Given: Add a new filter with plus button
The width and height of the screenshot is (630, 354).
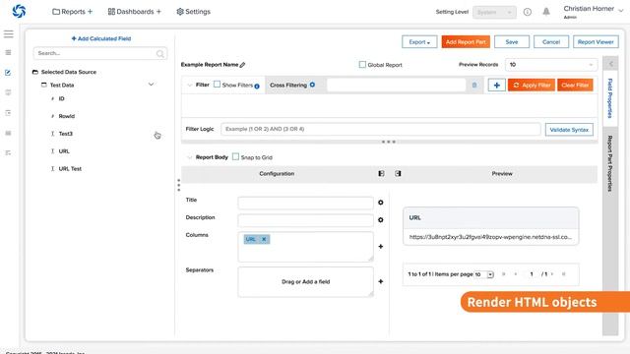Looking at the screenshot, I should (496, 86).
